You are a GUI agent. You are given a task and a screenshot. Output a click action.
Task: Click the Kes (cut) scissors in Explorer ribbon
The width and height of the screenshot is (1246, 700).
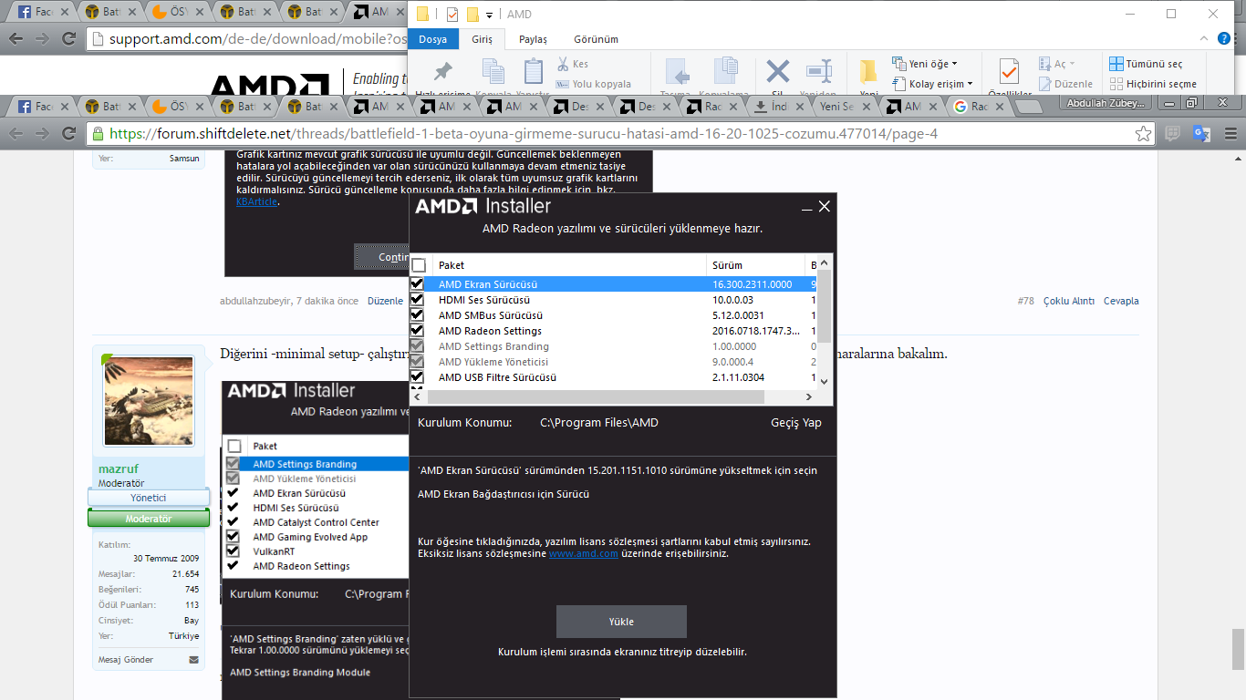563,65
